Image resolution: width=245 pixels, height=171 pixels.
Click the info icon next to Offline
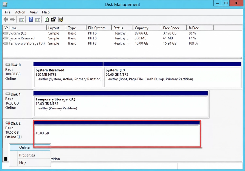(x=19, y=137)
